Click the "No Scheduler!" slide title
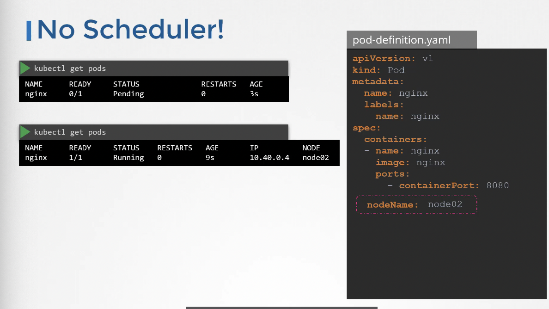549x309 pixels. [130, 29]
